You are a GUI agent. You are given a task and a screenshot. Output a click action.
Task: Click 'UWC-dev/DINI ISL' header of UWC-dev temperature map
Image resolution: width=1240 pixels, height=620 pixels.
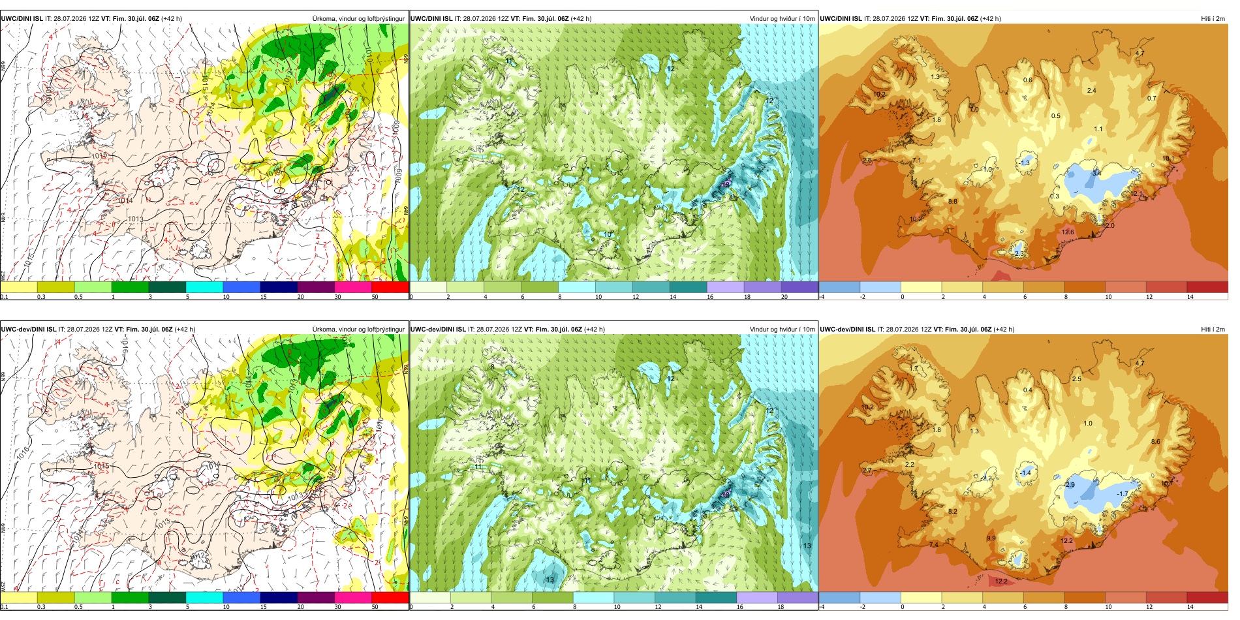848,330
